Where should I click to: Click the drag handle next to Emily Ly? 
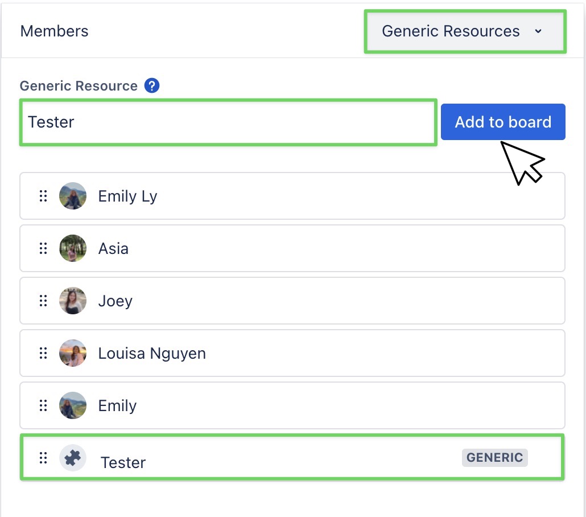point(43,196)
